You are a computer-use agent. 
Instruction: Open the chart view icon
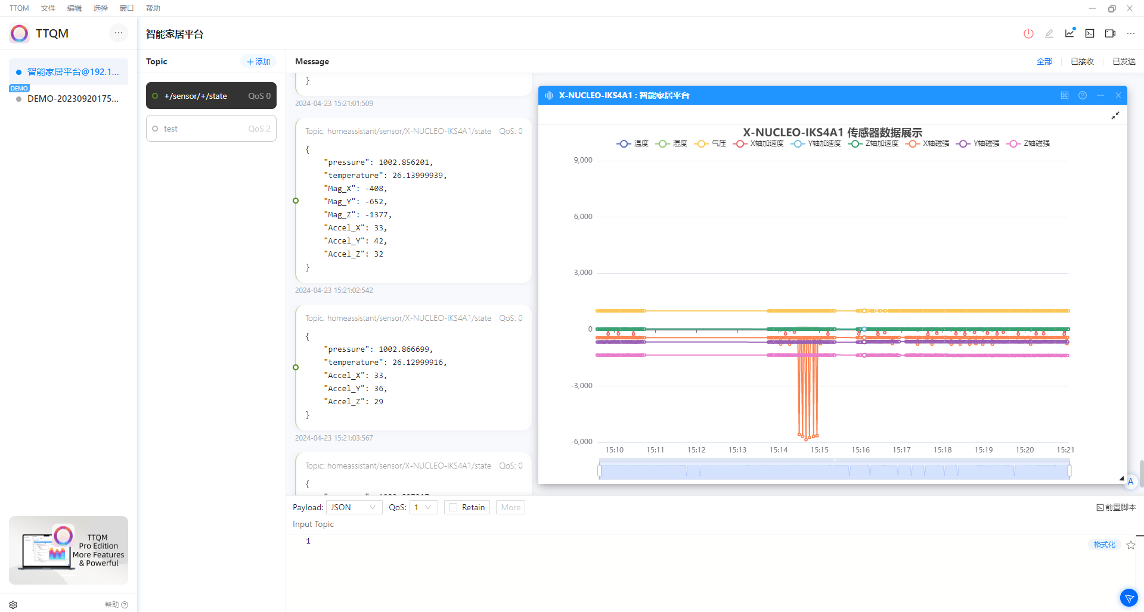click(x=1070, y=33)
